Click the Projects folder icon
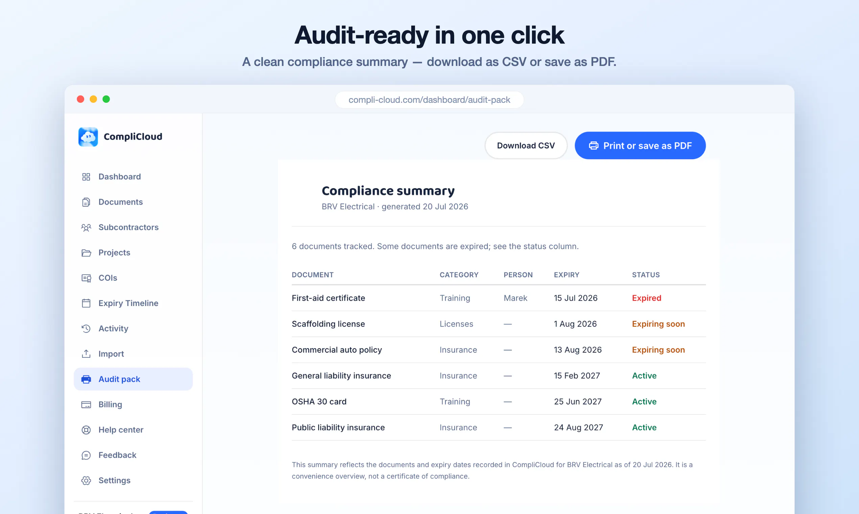 pos(86,253)
